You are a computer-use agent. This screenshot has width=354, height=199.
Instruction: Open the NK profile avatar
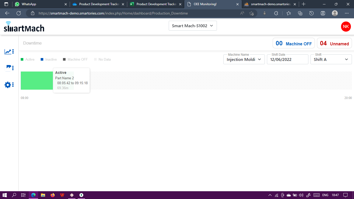click(x=346, y=26)
